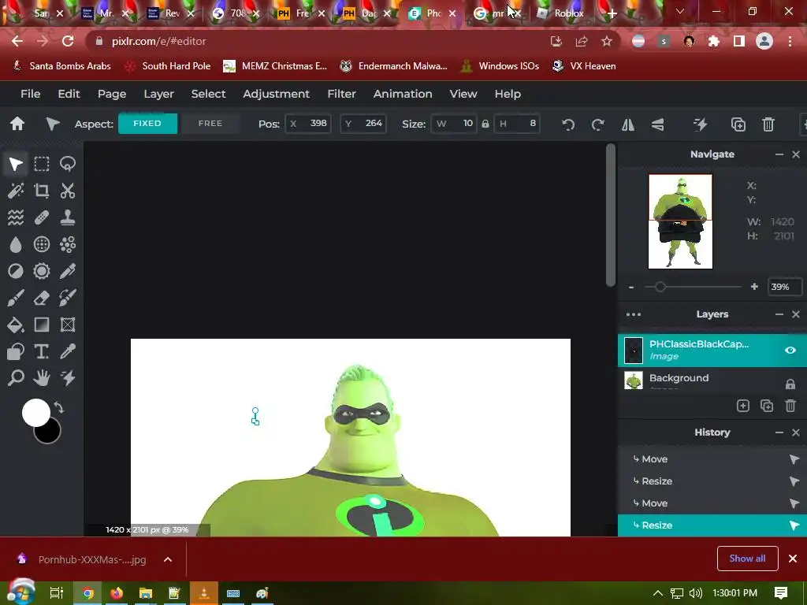807x605 pixels.
Task: Add new layer plus button in Layers panel
Action: coord(742,406)
